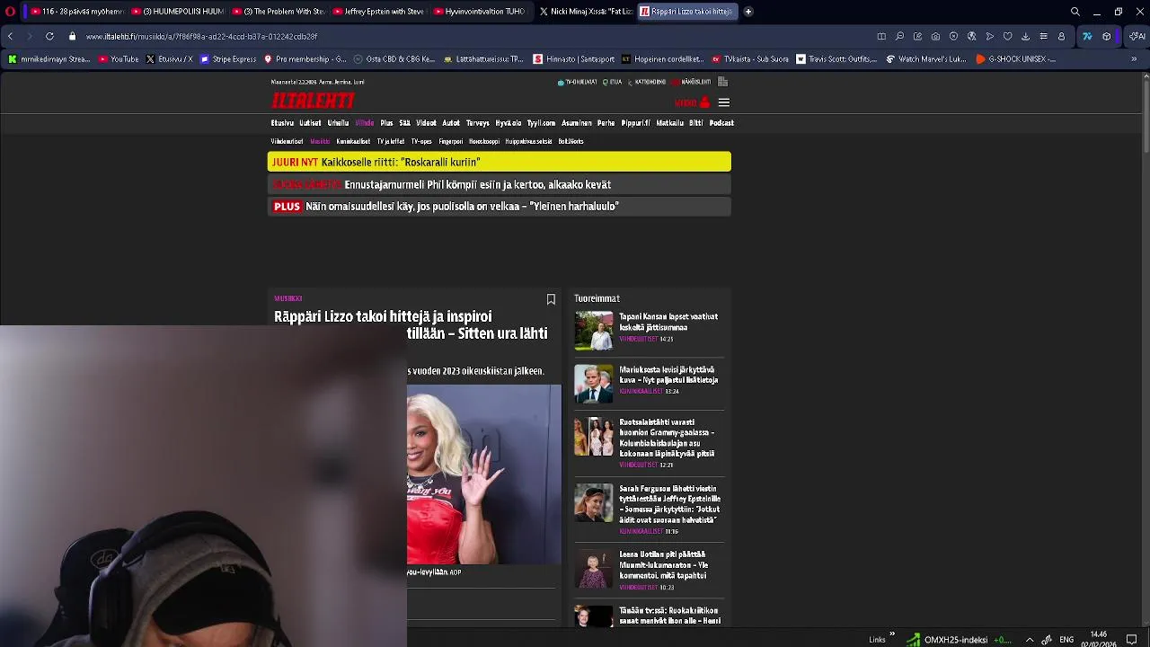Open Ruotsalaistähti Grammy-gaala article thumbnail
Image resolution: width=1150 pixels, height=647 pixels.
593,437
